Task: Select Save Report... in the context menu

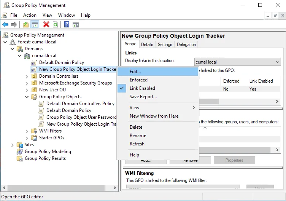Action: [158, 97]
